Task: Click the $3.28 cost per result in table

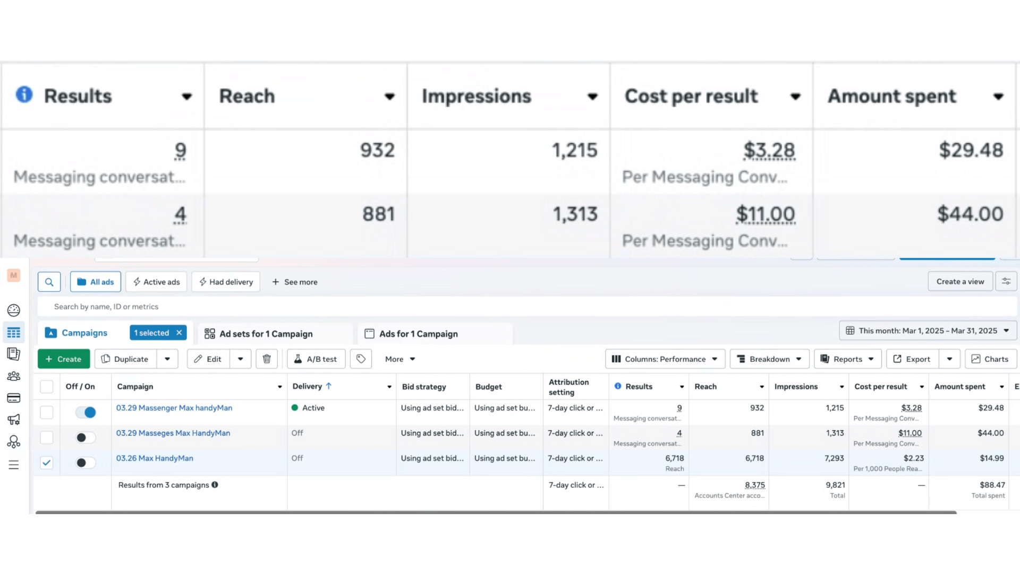Action: pyautogui.click(x=911, y=408)
